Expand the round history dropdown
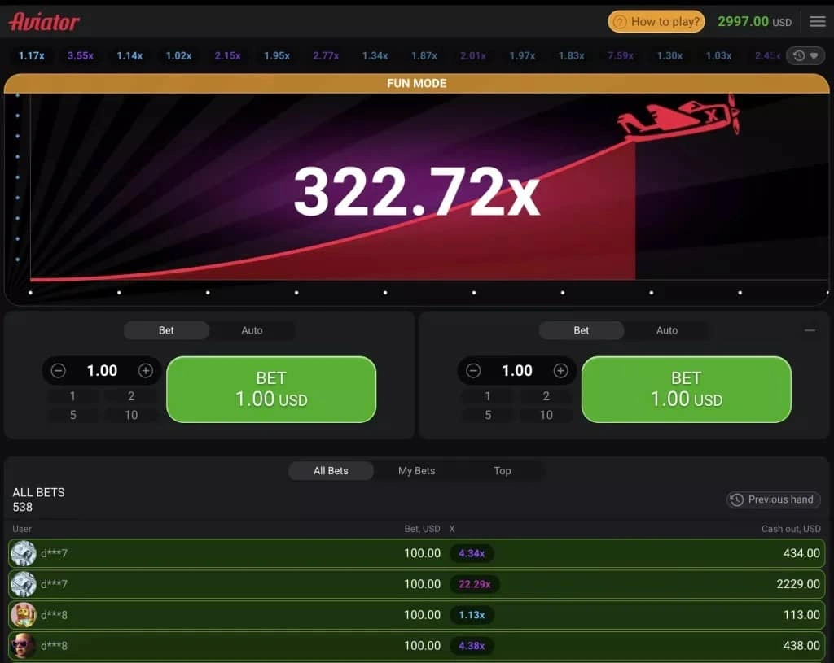 point(805,56)
